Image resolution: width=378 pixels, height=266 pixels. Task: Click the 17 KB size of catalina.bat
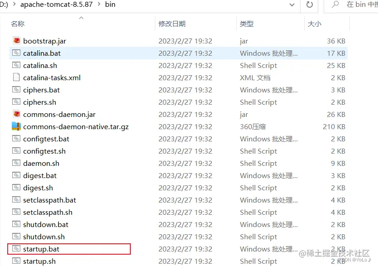pos(336,53)
